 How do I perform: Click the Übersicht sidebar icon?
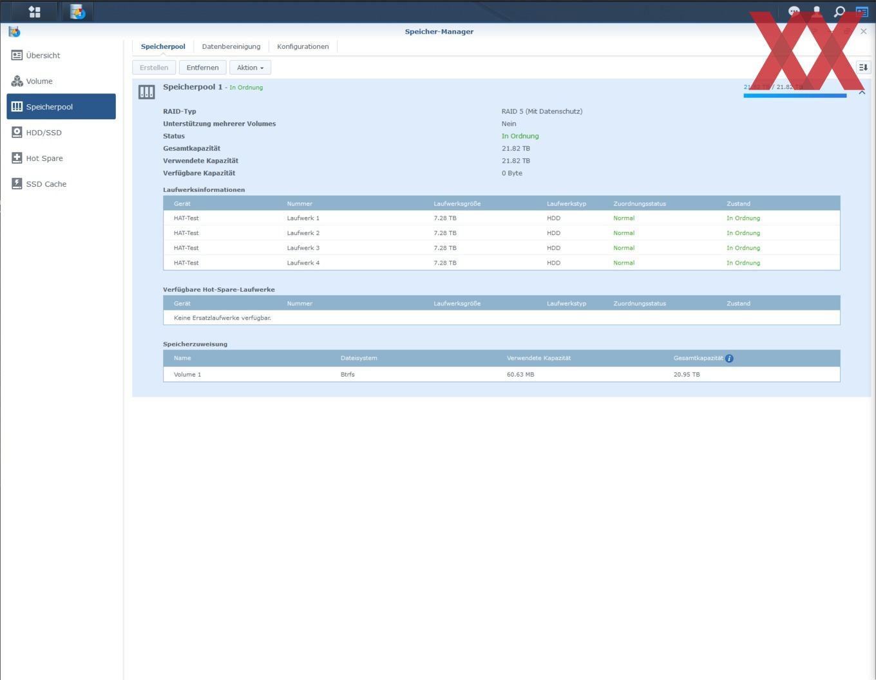pyautogui.click(x=17, y=55)
